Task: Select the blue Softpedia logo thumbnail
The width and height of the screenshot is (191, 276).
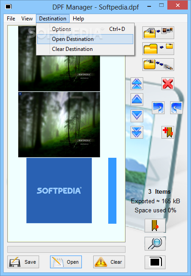Action: [x=59, y=191]
